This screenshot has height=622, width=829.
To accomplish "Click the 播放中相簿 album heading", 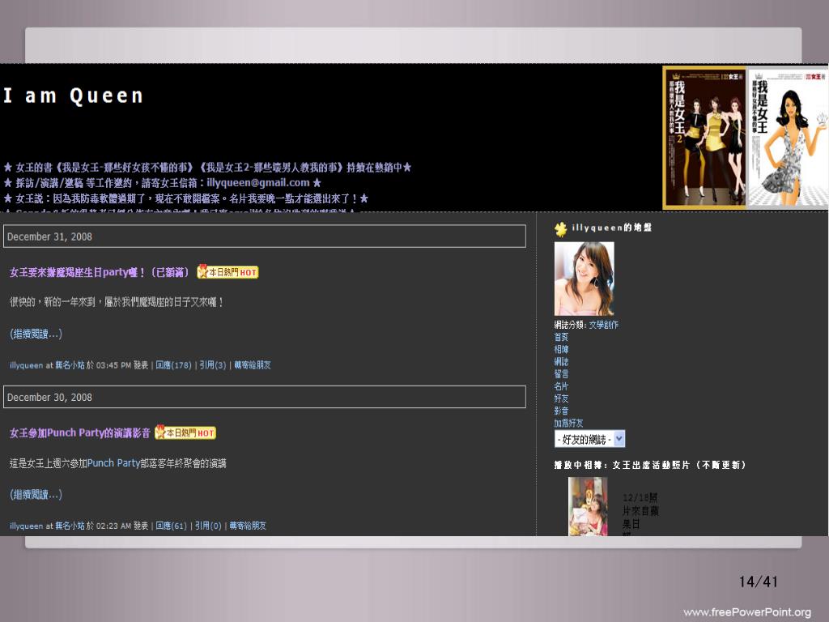I will pos(650,465).
